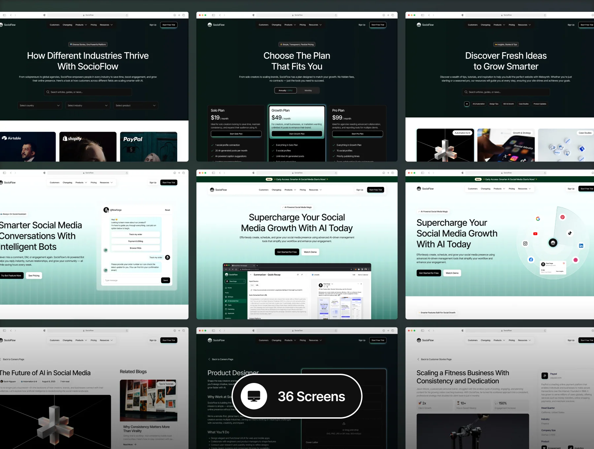Open Customers in the Discover Fresh Ideas navbar
594x449 pixels.
[x=473, y=25]
